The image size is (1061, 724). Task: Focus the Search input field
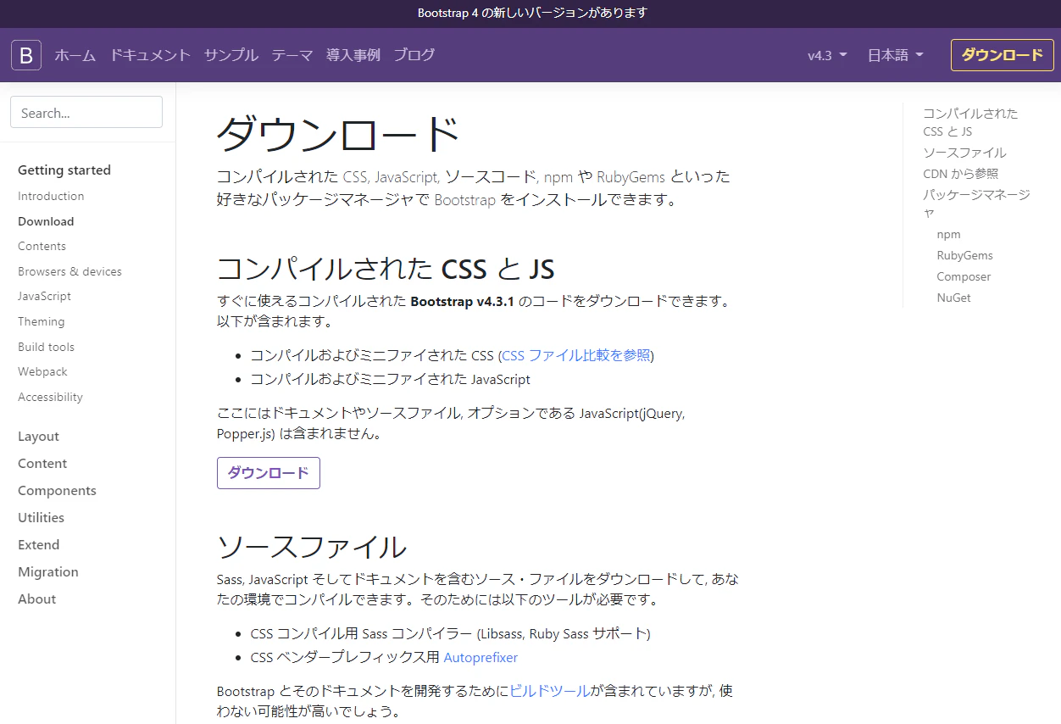pyautogui.click(x=86, y=112)
